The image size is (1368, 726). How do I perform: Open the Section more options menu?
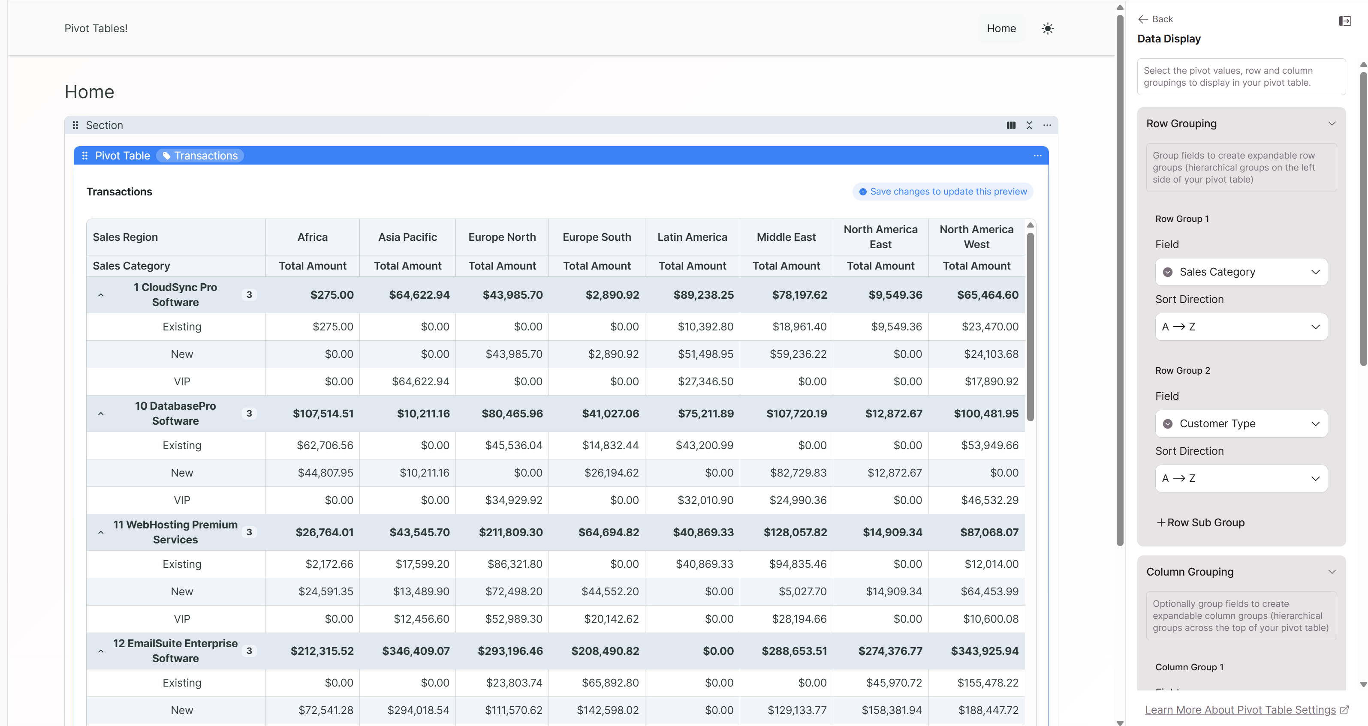click(x=1047, y=125)
